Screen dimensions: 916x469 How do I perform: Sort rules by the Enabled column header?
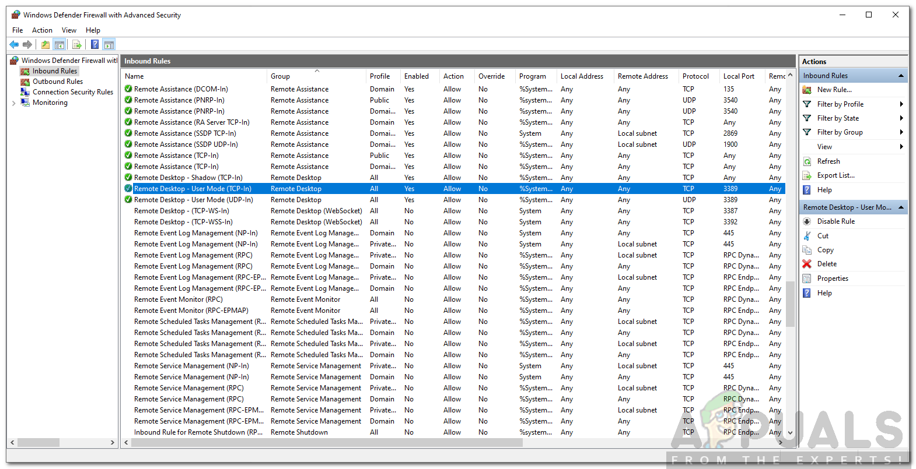pos(416,76)
